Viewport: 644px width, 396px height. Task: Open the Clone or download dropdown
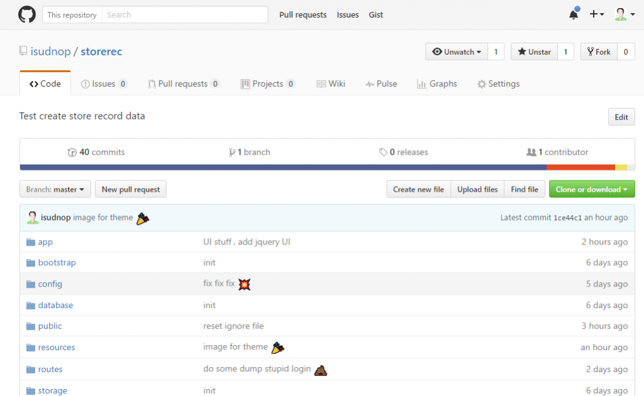tap(592, 189)
